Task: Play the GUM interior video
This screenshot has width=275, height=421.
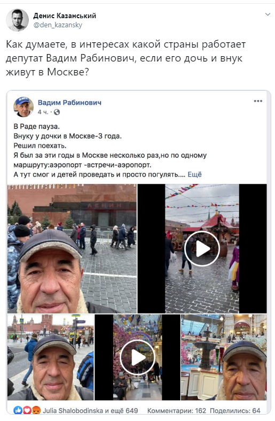Action: coord(138,357)
